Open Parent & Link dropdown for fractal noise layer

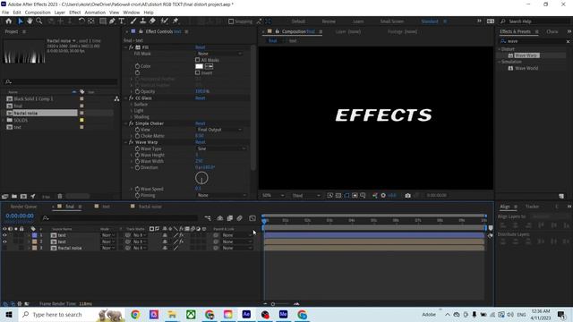[x=236, y=248]
